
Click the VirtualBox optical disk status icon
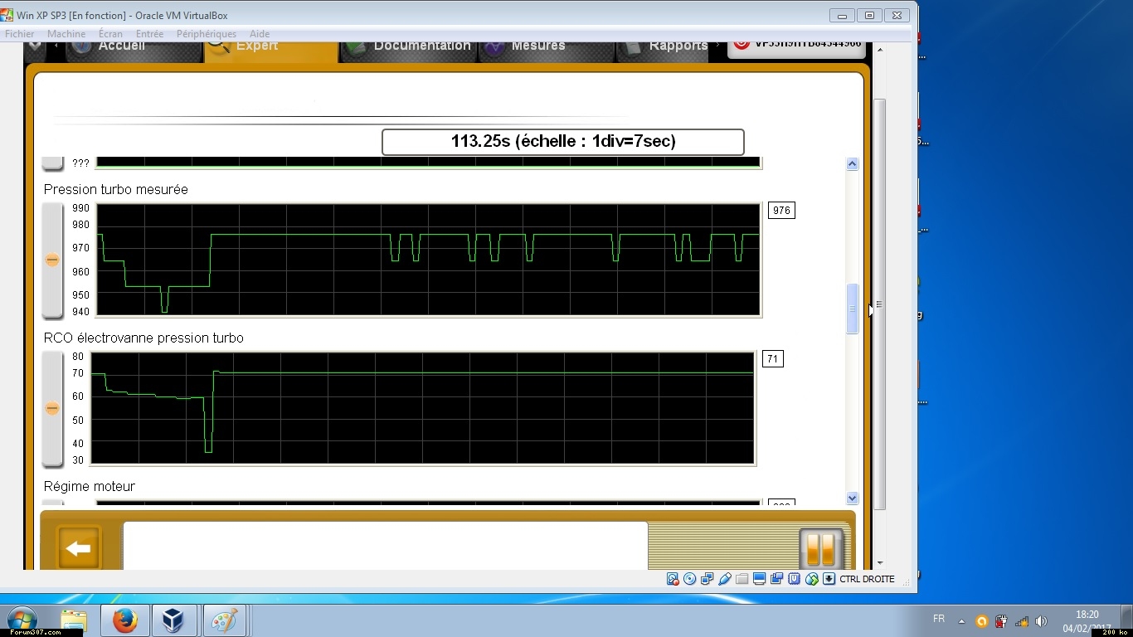click(x=689, y=579)
